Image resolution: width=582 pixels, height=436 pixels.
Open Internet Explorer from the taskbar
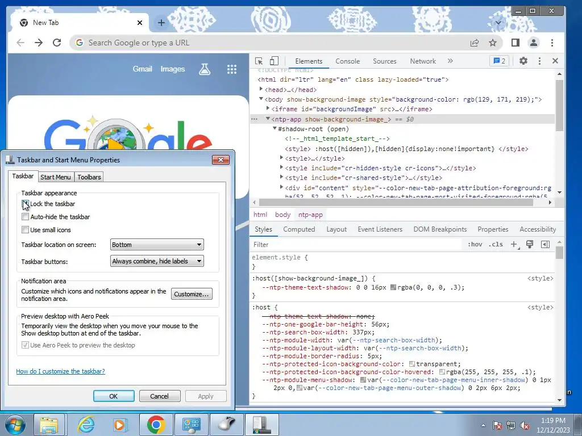coord(86,425)
